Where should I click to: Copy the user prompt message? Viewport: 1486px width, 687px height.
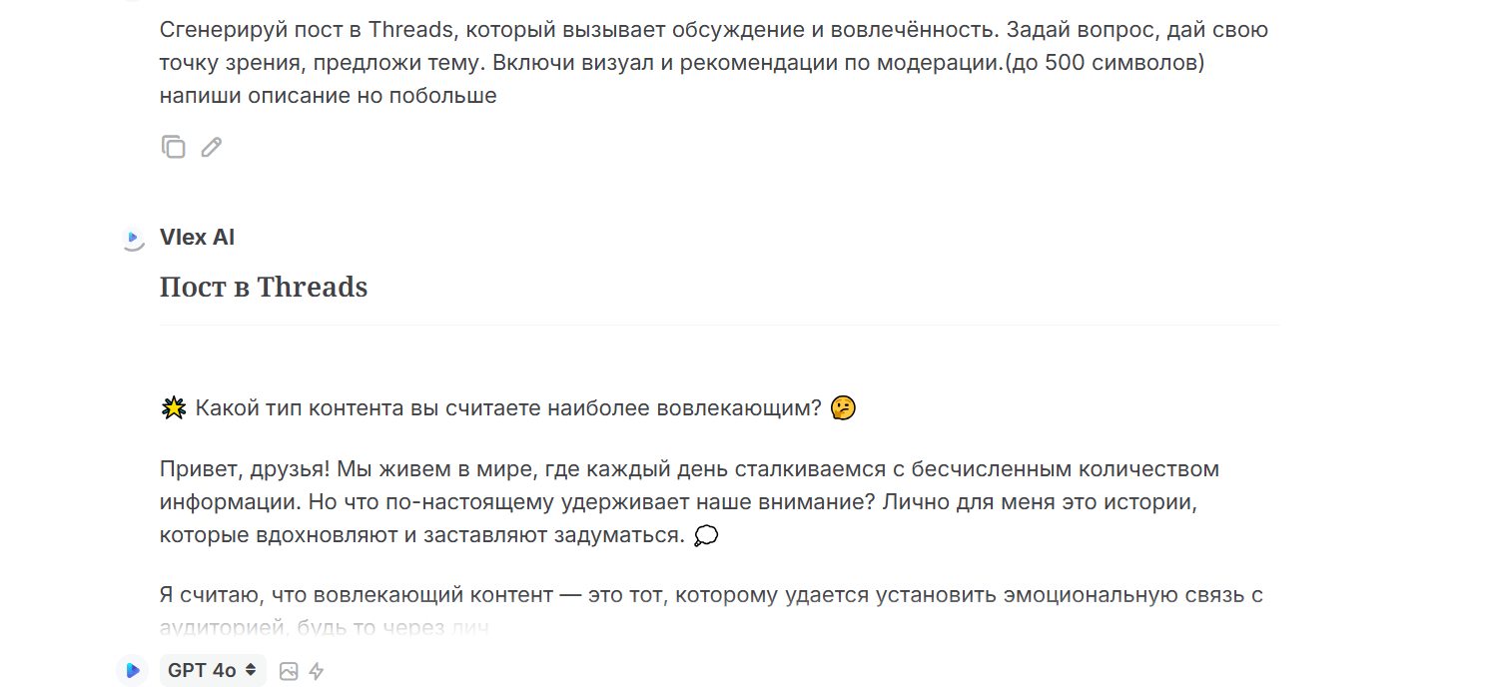(173, 147)
